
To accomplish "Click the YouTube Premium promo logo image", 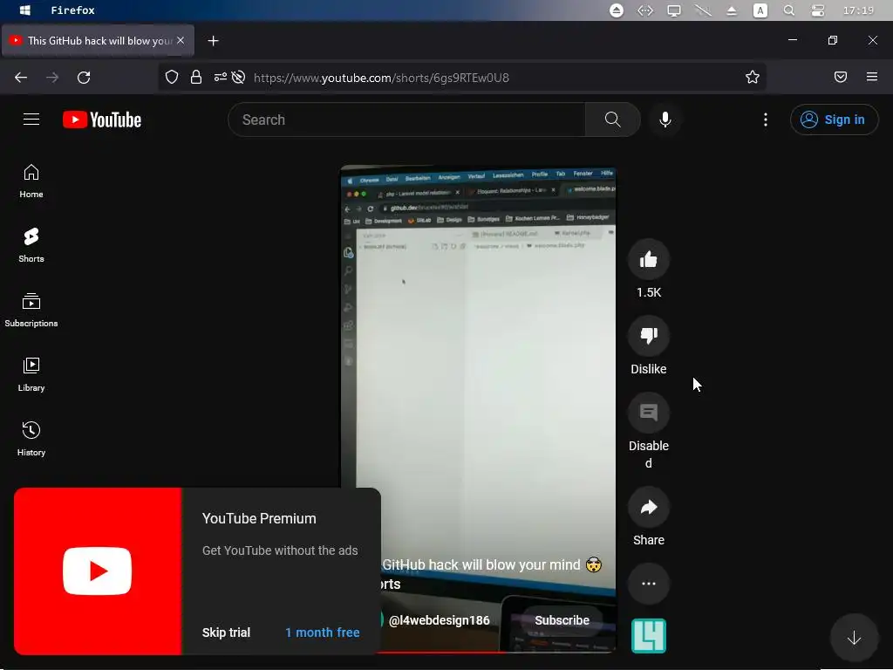I will tap(98, 571).
